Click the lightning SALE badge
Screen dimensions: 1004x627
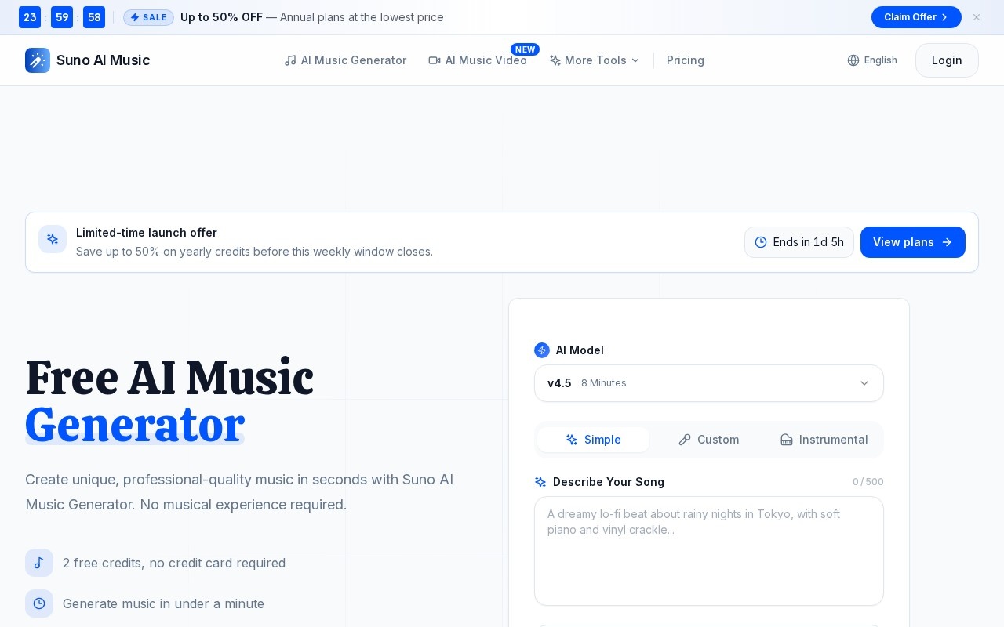pyautogui.click(x=148, y=17)
